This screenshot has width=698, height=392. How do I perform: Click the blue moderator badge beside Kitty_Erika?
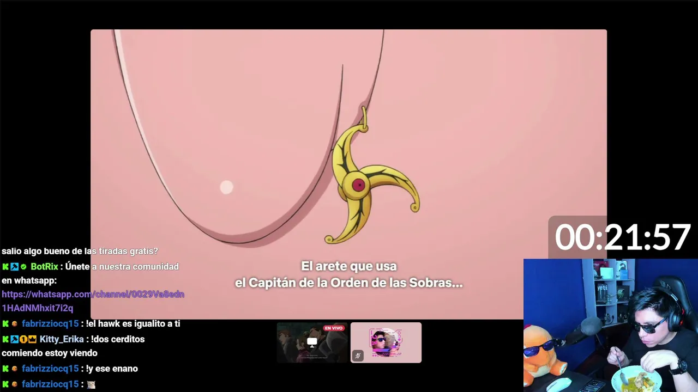tap(15, 339)
